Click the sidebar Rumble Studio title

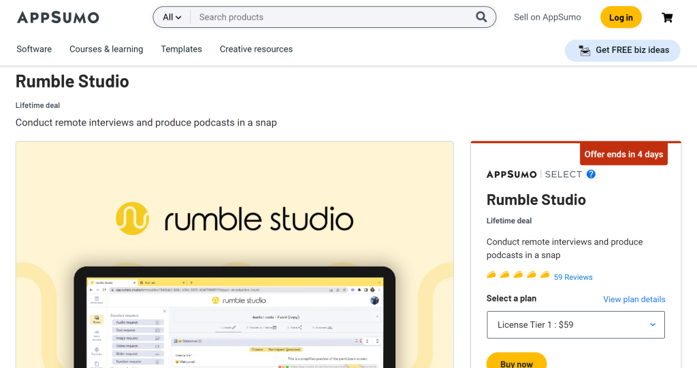click(x=536, y=200)
